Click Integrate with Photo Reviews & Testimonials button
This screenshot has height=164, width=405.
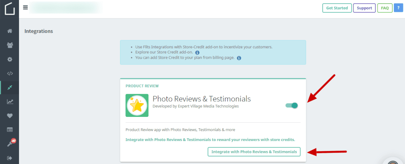click(254, 152)
